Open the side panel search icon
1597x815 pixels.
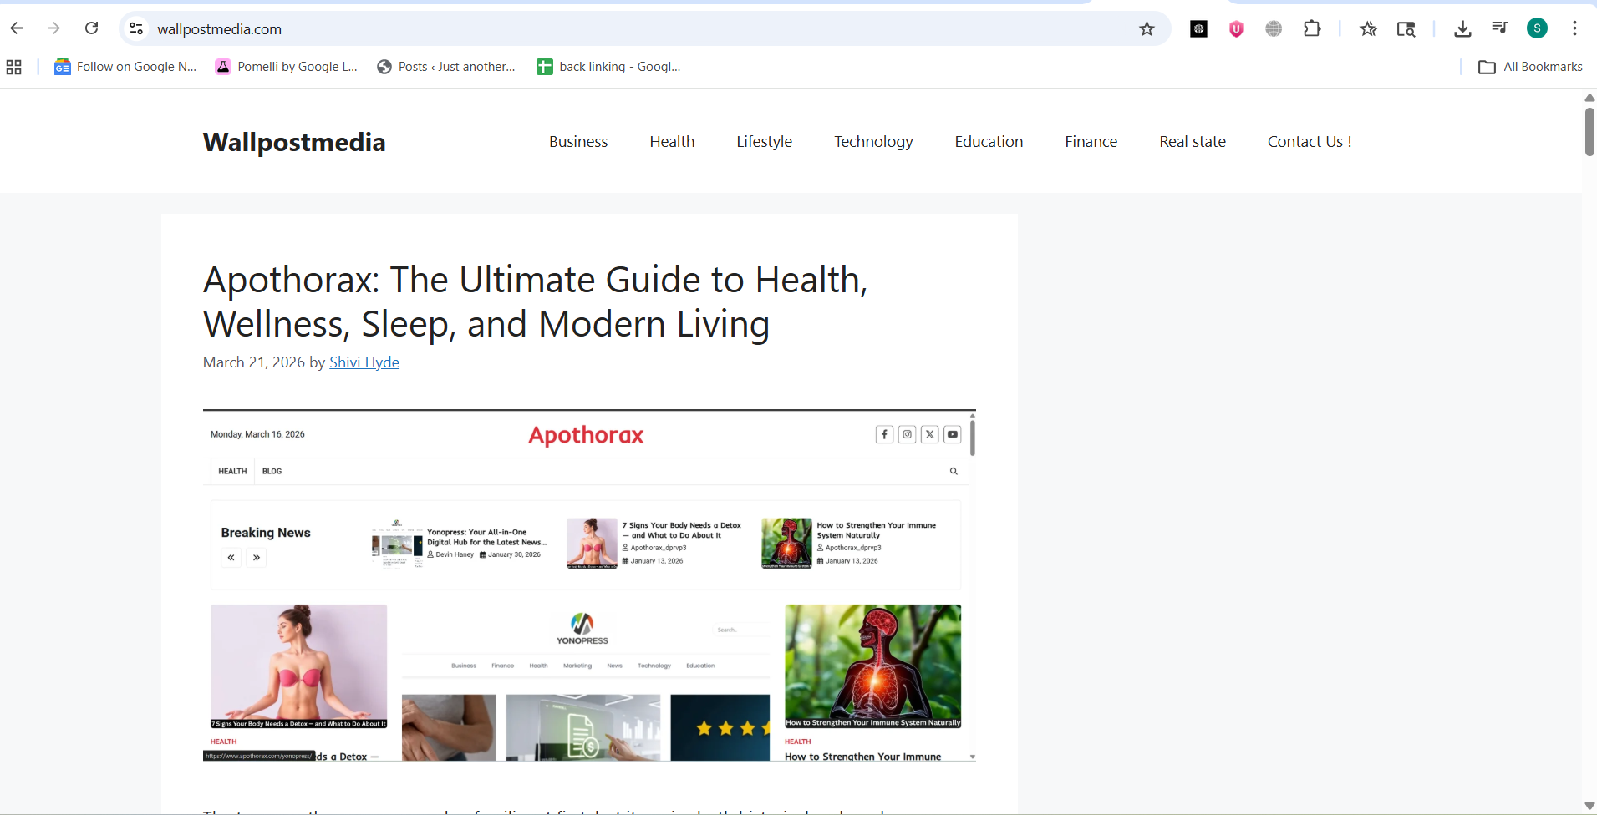pos(1407,28)
